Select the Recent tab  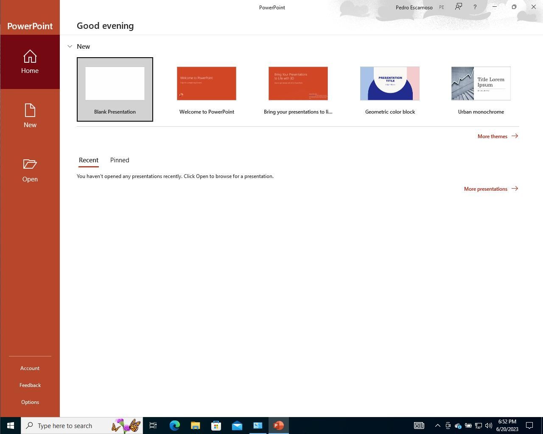[x=89, y=160]
